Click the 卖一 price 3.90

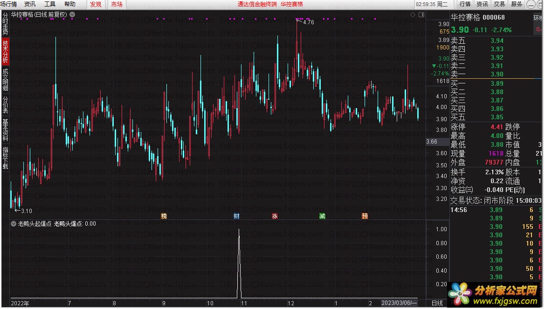pyautogui.click(x=497, y=74)
